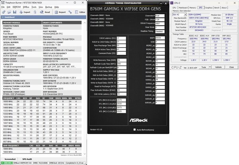Click Export in Thaiphoon Burner toolbar

[25, 12]
